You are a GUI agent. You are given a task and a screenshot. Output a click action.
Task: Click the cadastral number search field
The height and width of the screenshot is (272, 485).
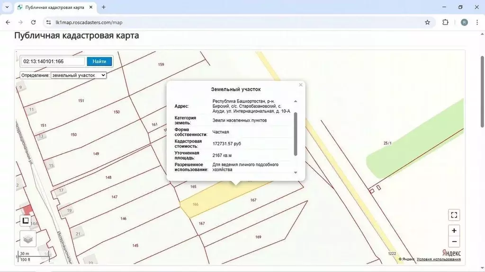(53, 61)
